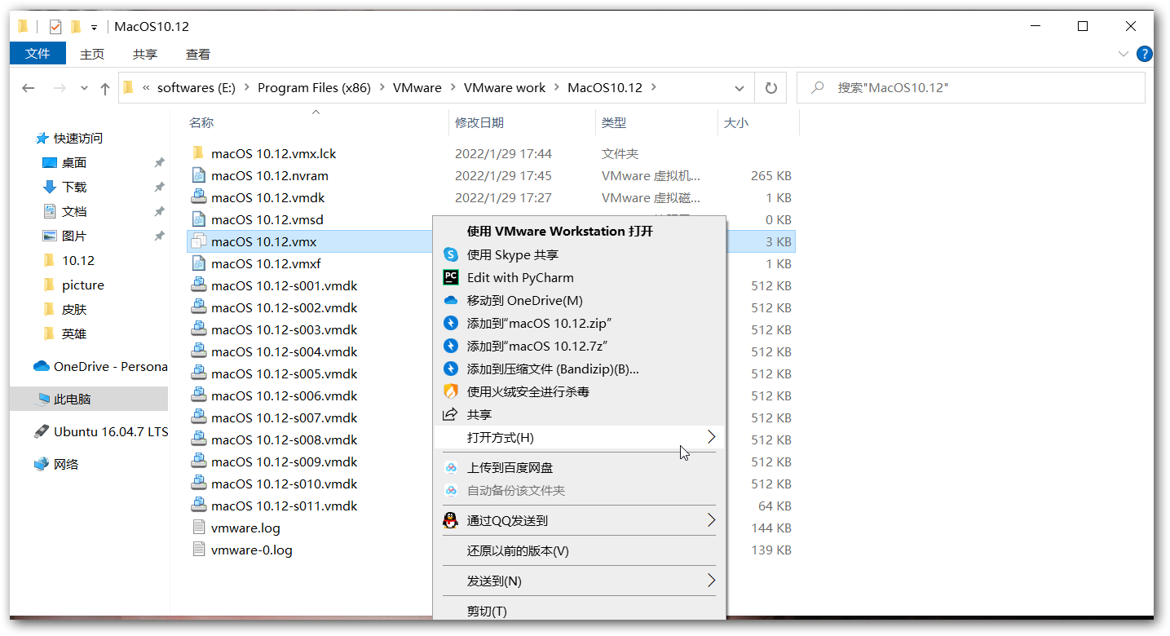Click the macOS 10.12.vmdk disk icon
The height and width of the screenshot is (636, 1170).
(198, 197)
